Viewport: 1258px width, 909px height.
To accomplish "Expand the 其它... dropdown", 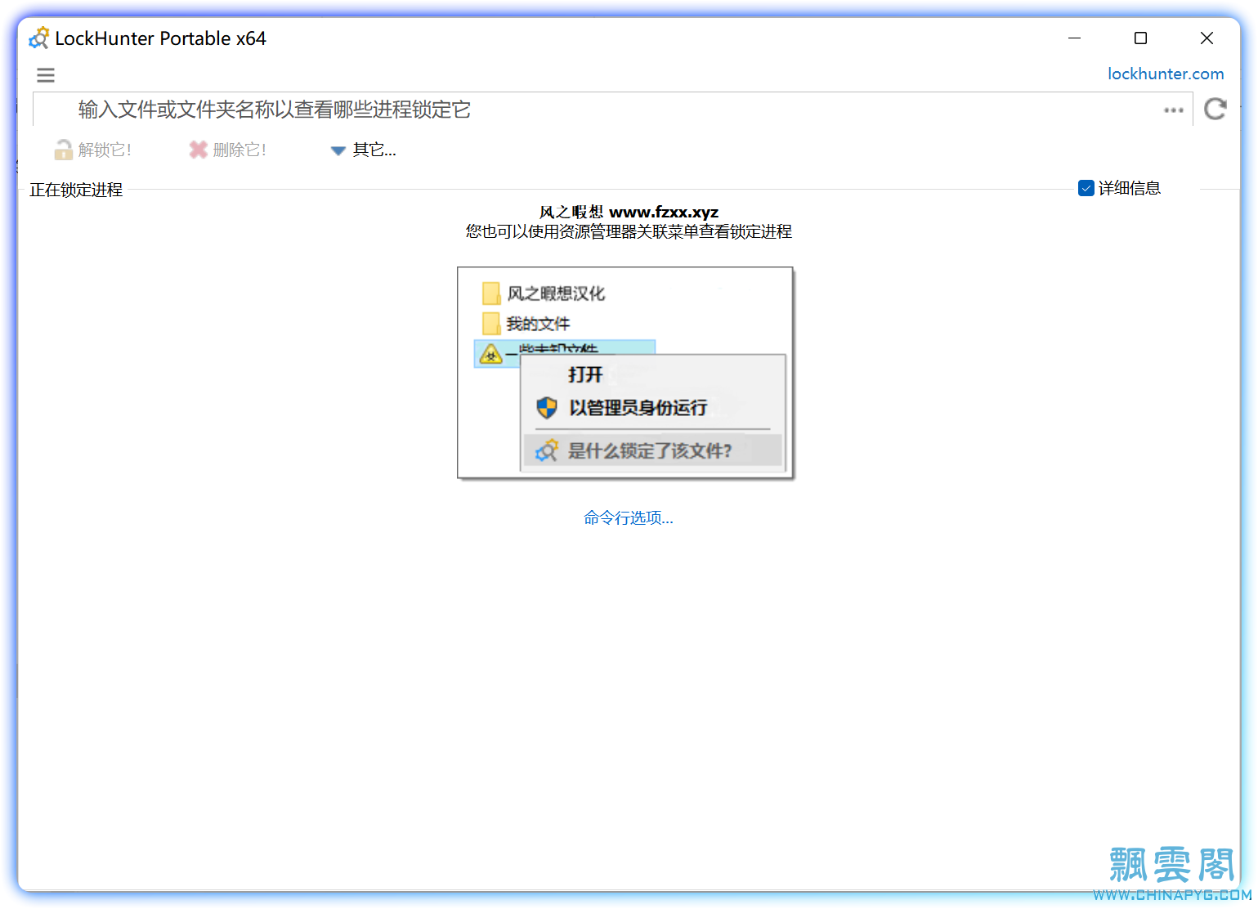I will tap(364, 150).
